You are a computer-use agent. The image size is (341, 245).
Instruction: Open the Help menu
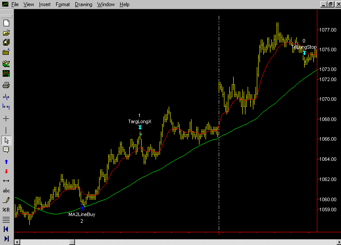tap(124, 4)
